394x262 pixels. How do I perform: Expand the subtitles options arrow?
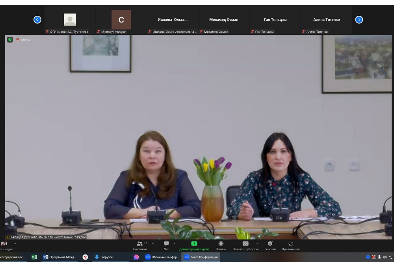tap(258, 243)
